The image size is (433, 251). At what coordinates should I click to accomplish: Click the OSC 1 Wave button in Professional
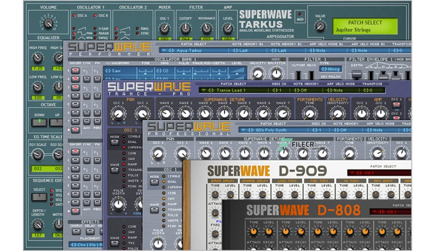(x=154, y=210)
